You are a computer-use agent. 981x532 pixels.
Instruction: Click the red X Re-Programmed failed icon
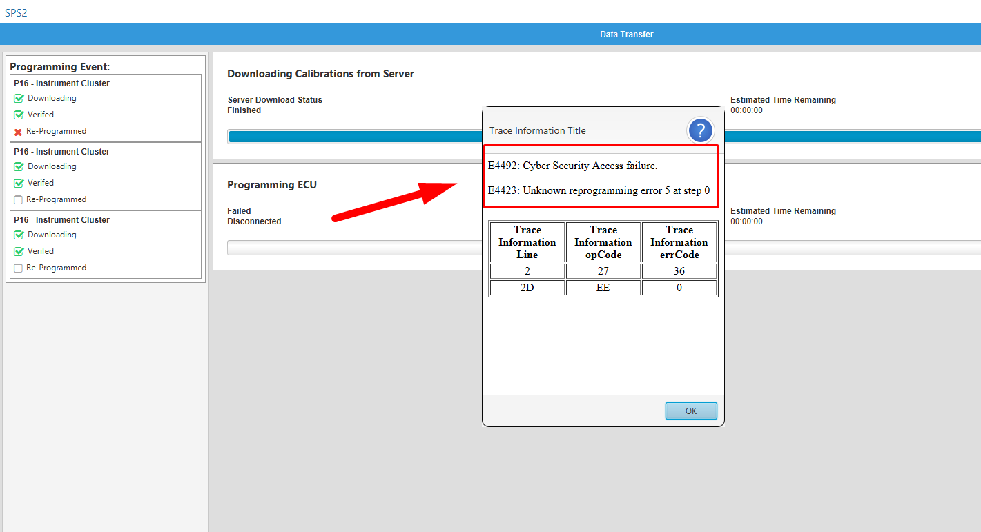pyautogui.click(x=19, y=132)
